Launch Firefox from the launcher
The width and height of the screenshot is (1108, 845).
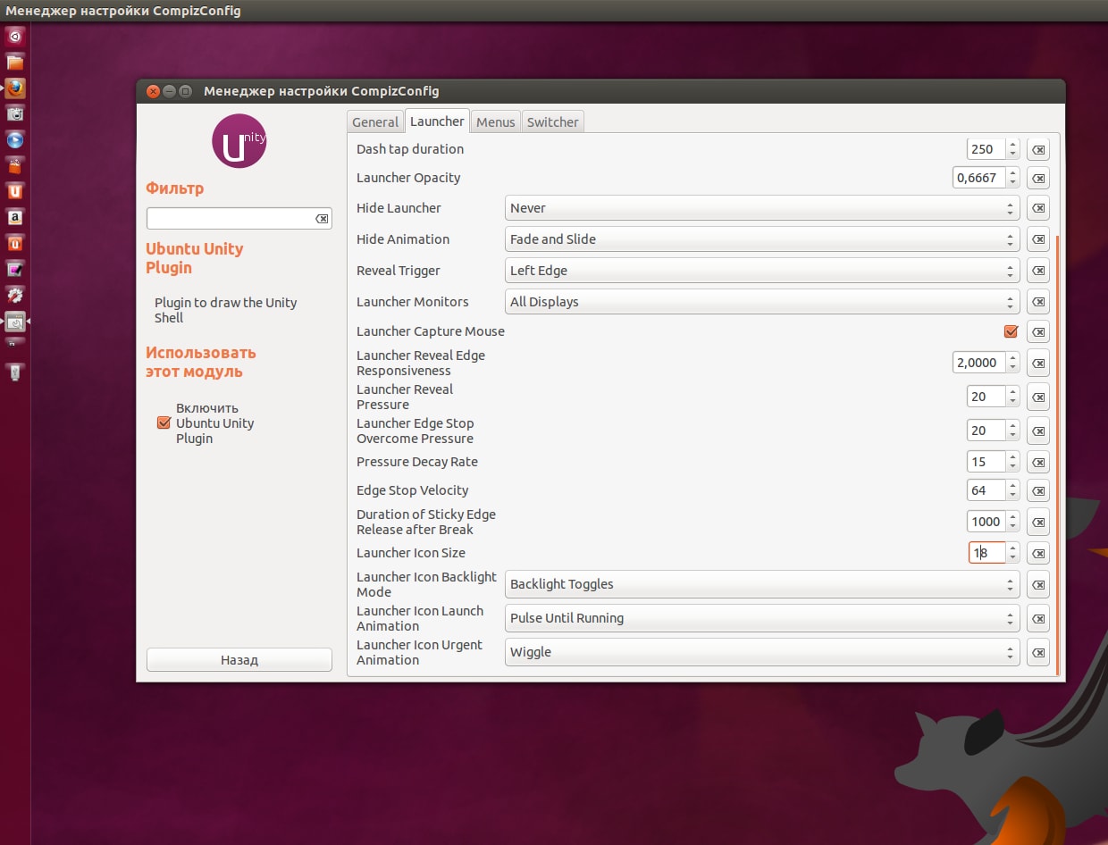tap(15, 88)
